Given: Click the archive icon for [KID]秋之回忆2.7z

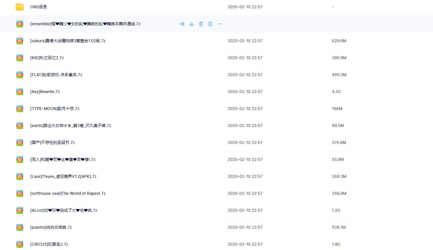Looking at the screenshot, I should [x=20, y=58].
